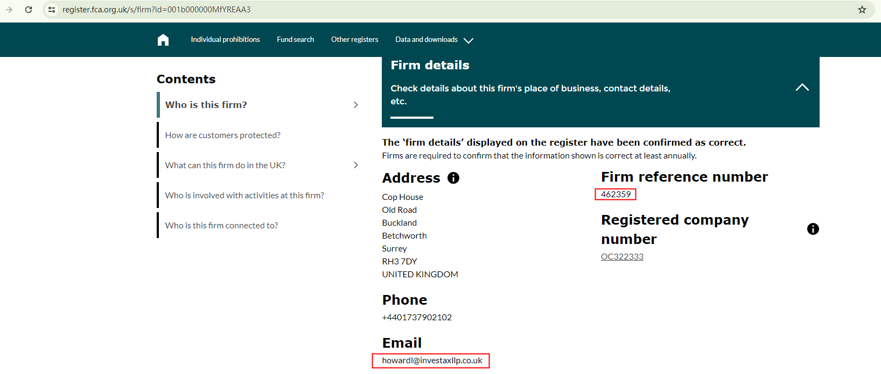The width and height of the screenshot is (881, 374).
Task: Select 'How are customers protected?' in Contents
Action: pos(222,135)
